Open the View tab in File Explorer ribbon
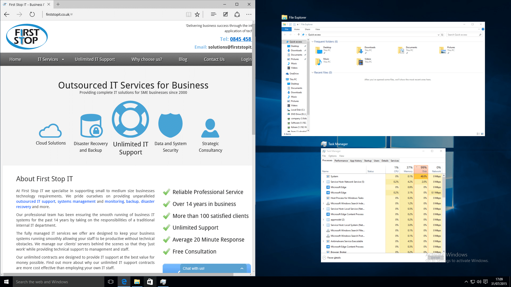511x287 pixels. 318,29
